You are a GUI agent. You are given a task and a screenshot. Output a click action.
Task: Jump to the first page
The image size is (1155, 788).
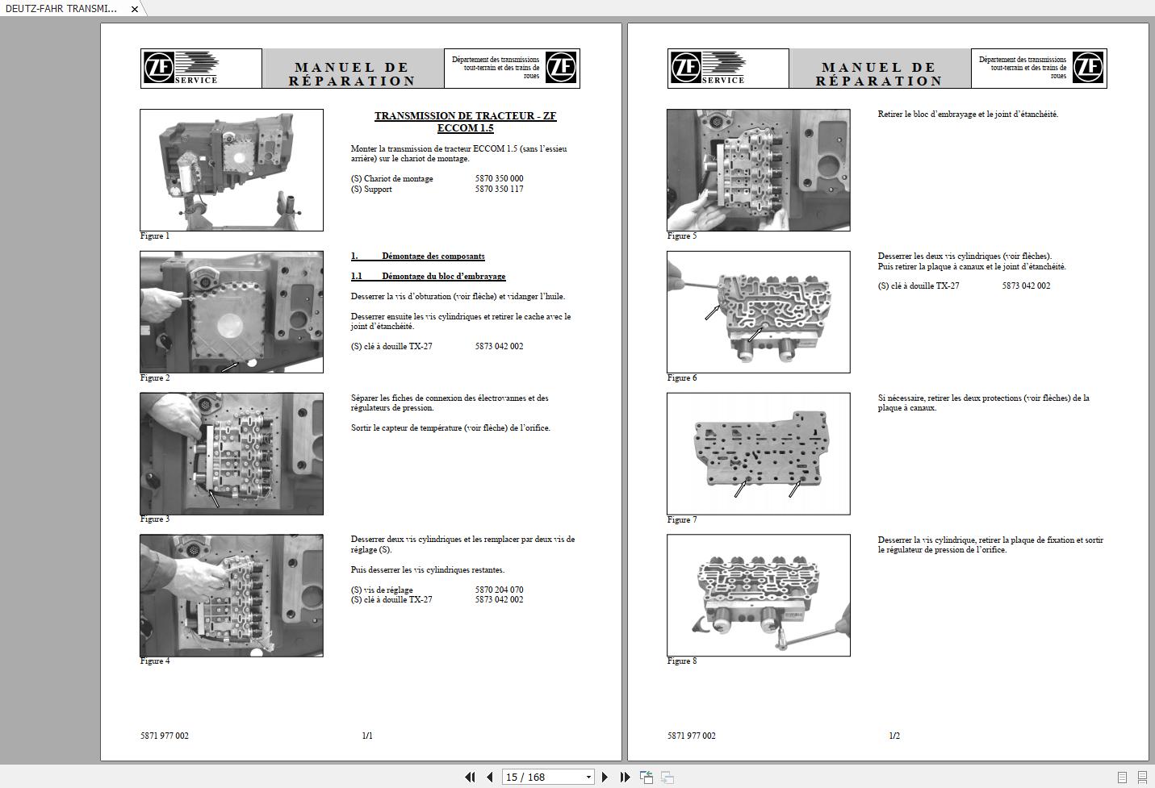[471, 777]
